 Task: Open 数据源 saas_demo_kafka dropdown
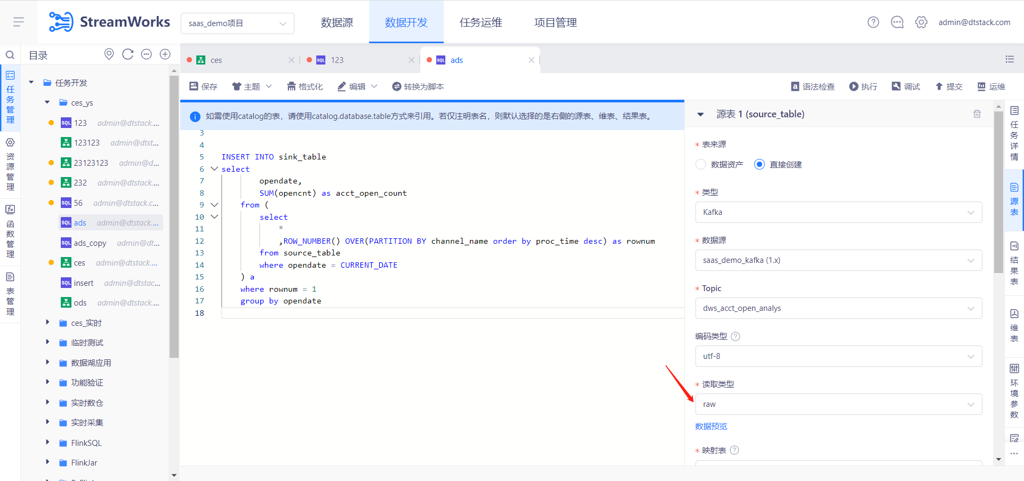[838, 260]
